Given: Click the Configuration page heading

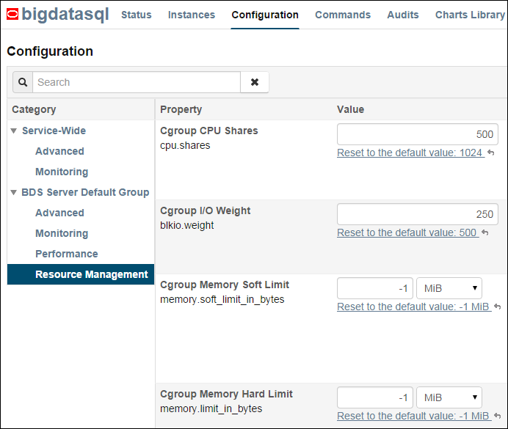Looking at the screenshot, I should [50, 51].
